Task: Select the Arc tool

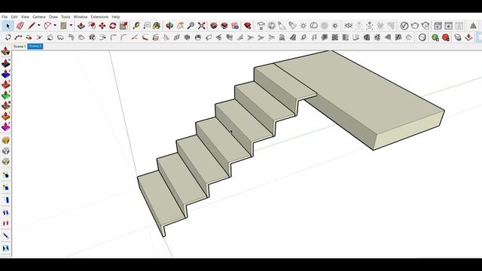Action: [47, 26]
